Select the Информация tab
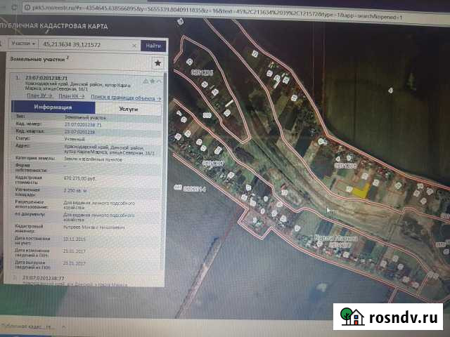The width and height of the screenshot is (450, 337). click(53, 107)
